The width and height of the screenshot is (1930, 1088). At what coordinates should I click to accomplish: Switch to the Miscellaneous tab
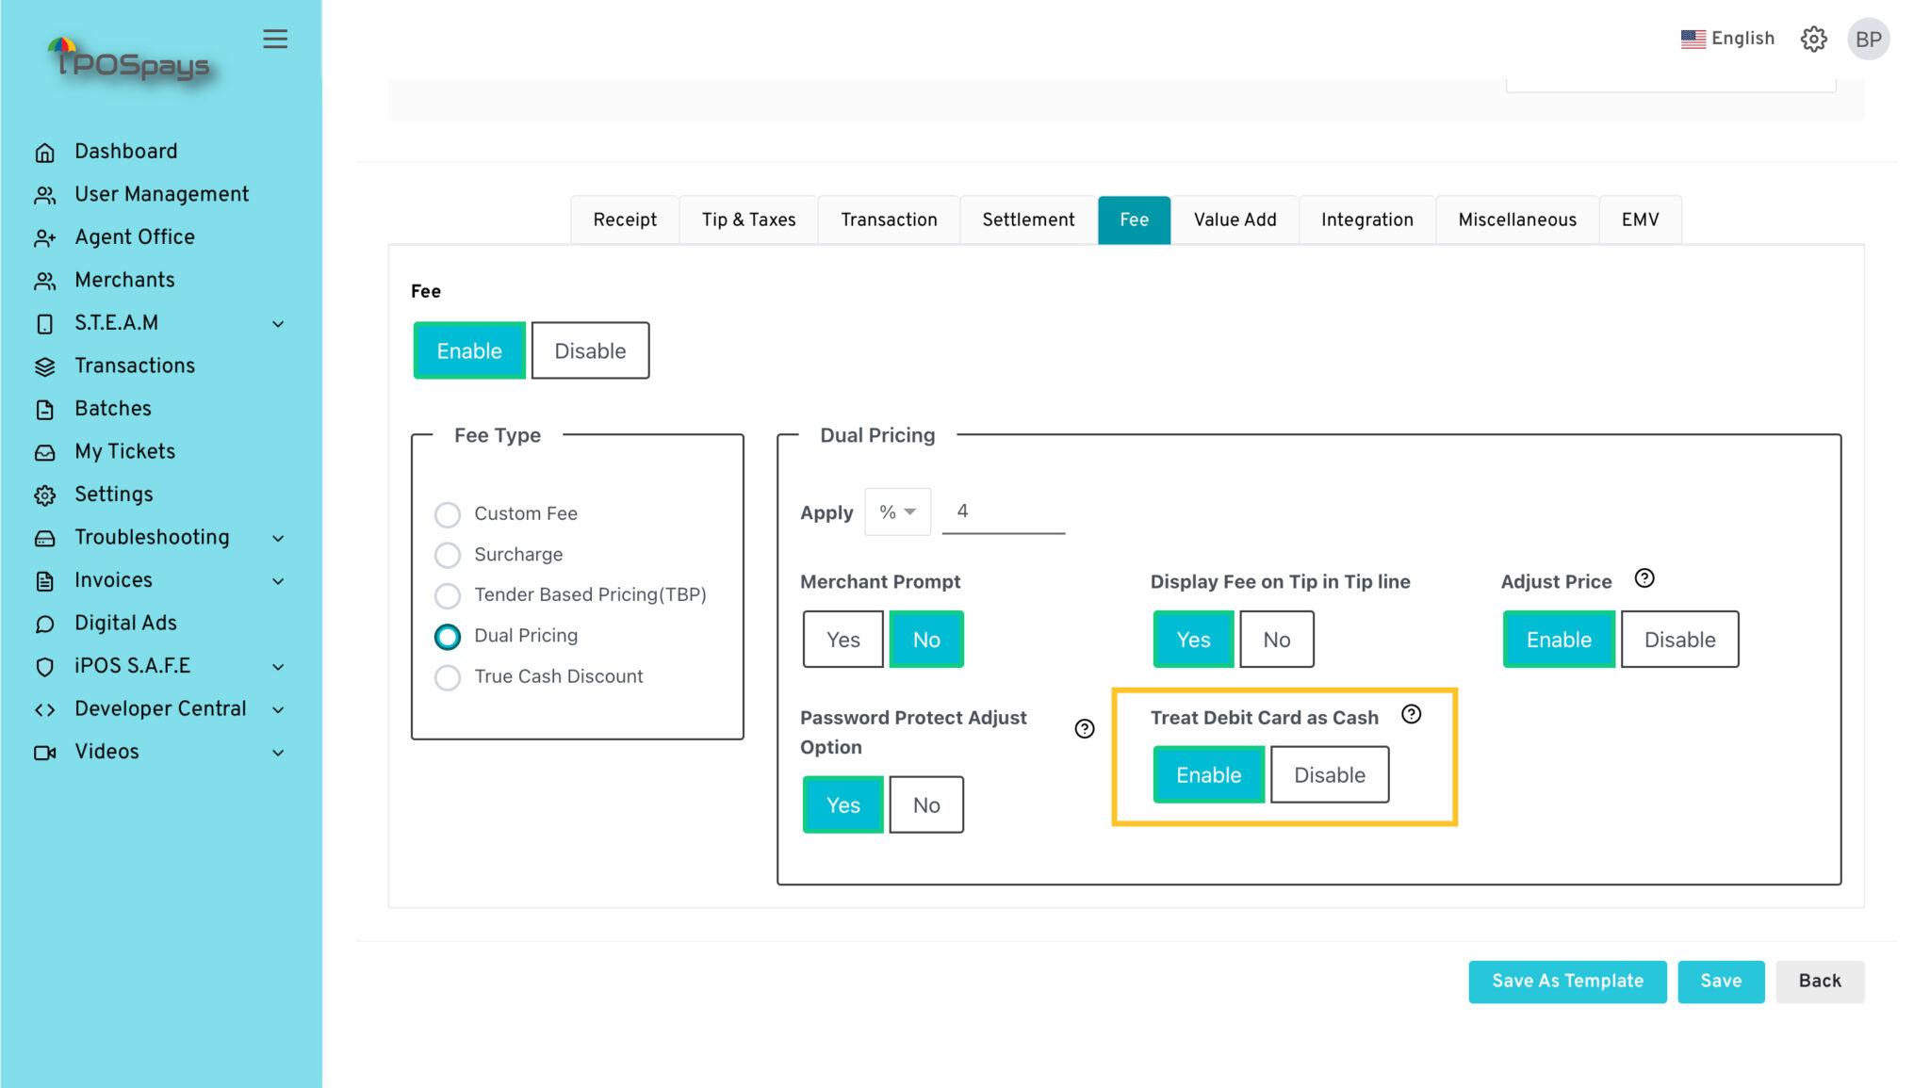coord(1518,219)
